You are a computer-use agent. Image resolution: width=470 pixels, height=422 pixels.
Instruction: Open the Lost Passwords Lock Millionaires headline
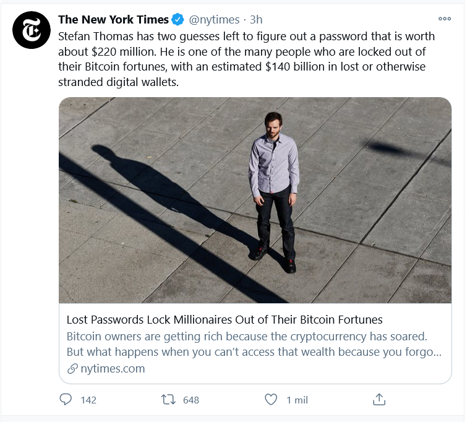pyautogui.click(x=224, y=320)
